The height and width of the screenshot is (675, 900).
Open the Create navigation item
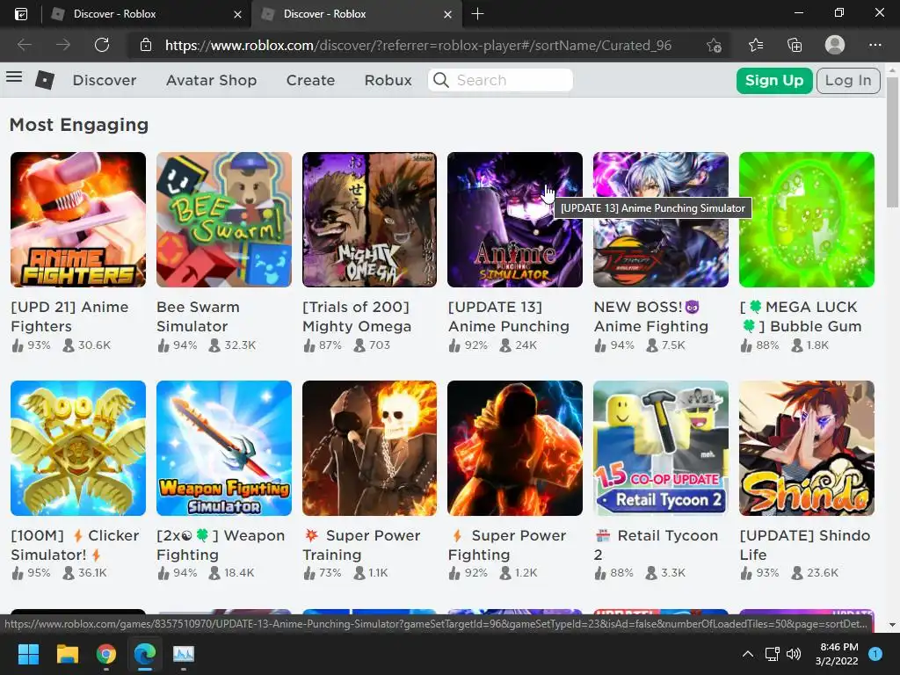click(310, 80)
